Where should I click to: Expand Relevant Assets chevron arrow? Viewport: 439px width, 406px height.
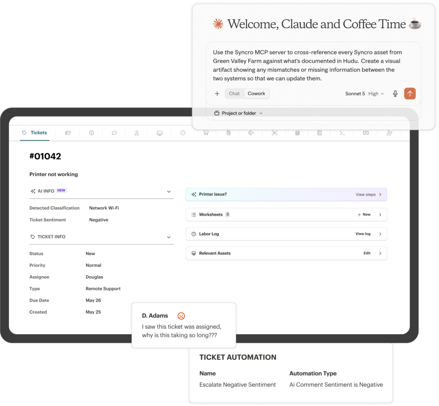[380, 253]
